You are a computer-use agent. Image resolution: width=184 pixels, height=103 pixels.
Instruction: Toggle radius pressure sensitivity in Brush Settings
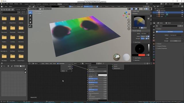tap(146, 36)
